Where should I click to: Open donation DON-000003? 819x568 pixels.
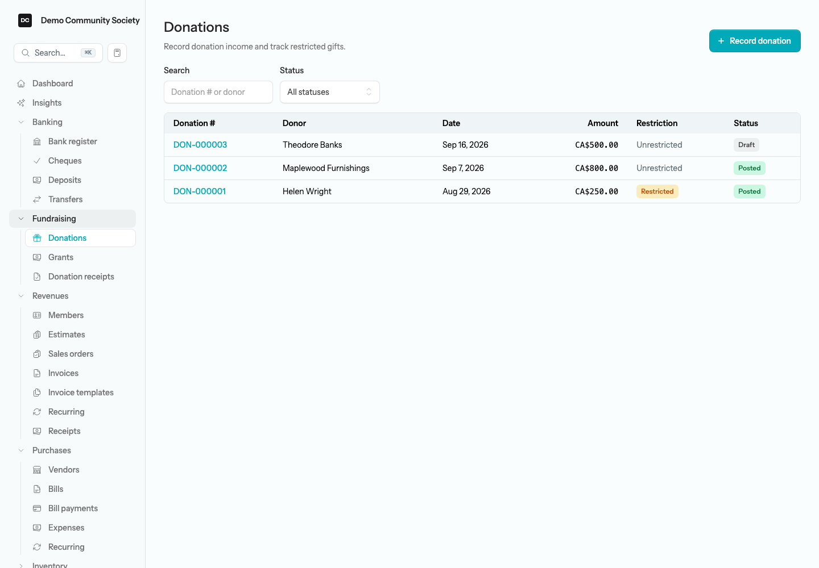pyautogui.click(x=200, y=145)
